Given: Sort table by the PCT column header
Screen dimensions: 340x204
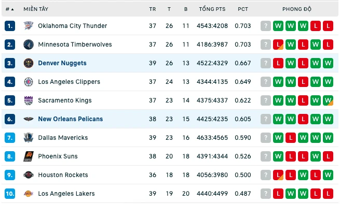Looking at the screenshot, I should pos(242,9).
